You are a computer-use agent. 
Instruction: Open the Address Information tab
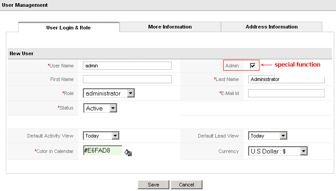(271, 27)
